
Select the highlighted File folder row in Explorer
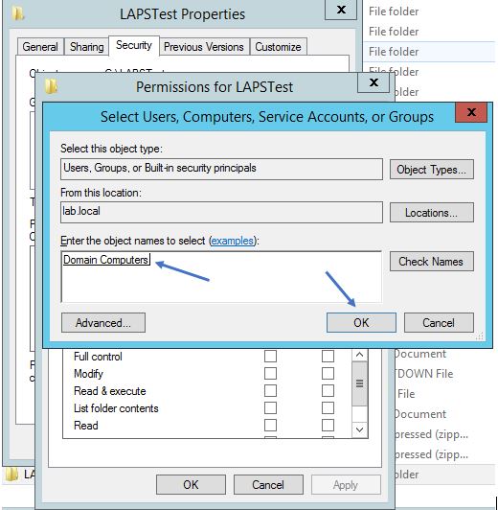(x=429, y=52)
